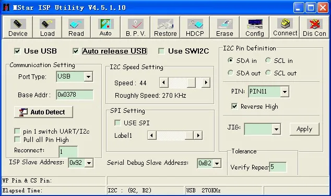331x196 pixels.
Task: Expand the Port Type dropdown
Action: click(88, 77)
